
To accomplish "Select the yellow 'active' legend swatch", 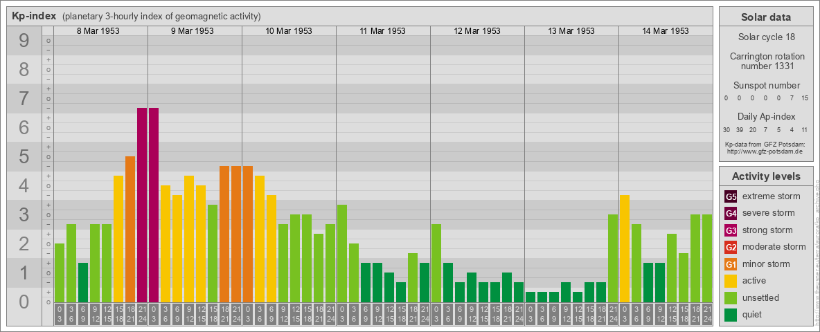I will [x=731, y=281].
